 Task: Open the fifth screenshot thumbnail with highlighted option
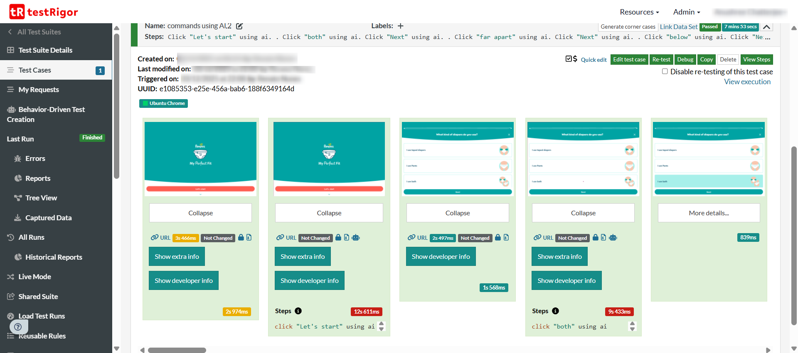click(709, 158)
